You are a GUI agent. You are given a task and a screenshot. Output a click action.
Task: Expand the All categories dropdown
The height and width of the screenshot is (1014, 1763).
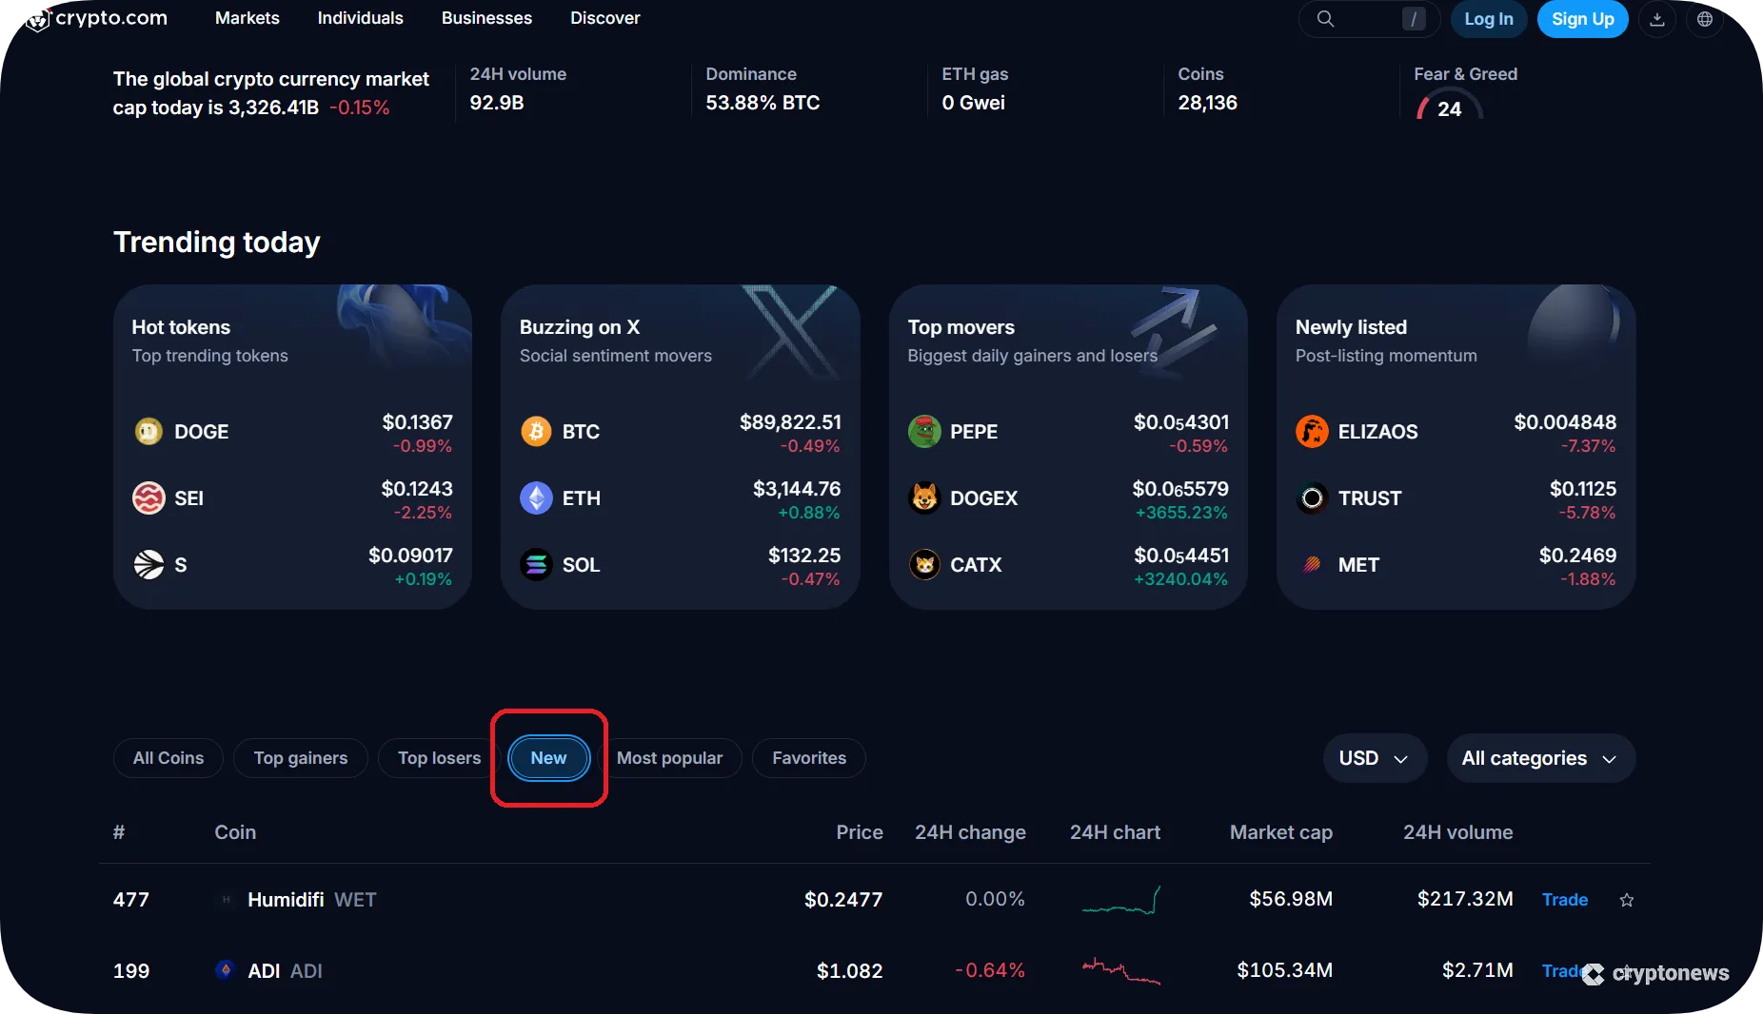click(1540, 758)
